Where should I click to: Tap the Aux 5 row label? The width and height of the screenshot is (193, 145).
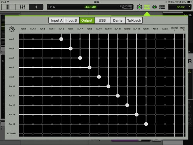click(12, 39)
